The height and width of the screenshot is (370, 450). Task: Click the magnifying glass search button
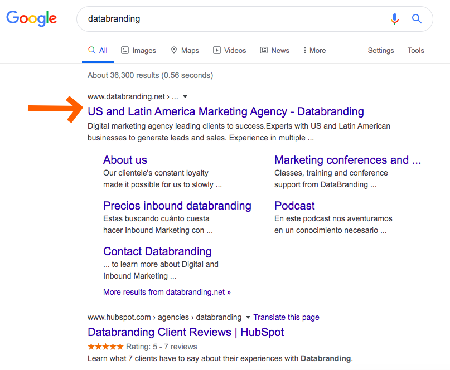[x=417, y=19]
